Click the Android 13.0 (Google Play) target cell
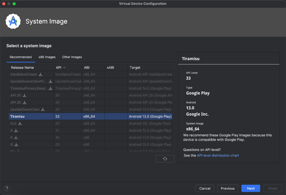 [150, 116]
